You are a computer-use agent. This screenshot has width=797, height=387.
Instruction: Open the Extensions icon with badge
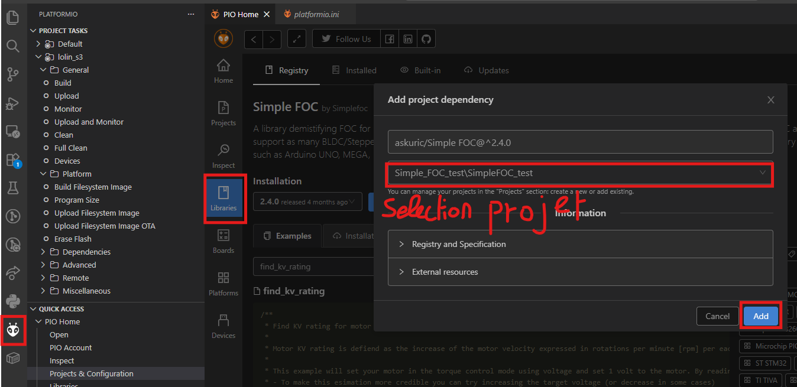click(x=12, y=160)
